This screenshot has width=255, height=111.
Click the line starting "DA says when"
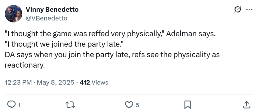tap(112, 55)
